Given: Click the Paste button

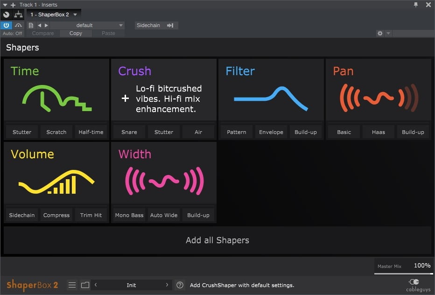Looking at the screenshot, I should [108, 33].
